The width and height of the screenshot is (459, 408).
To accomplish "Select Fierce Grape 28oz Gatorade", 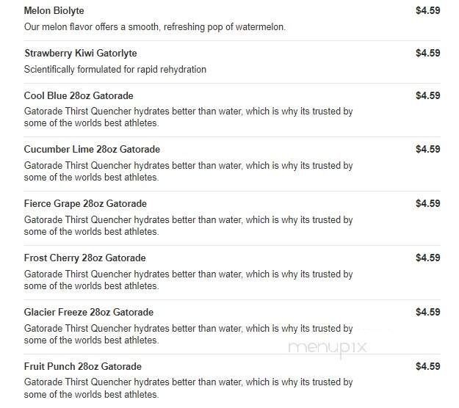I will point(85,203).
